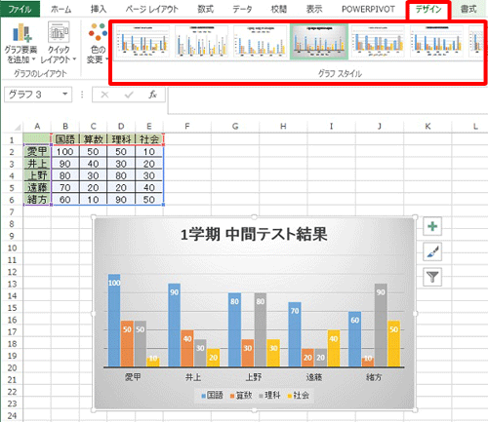This screenshot has height=422, width=488.
Task: Click the 国語 legend entry in chart
Action: [x=213, y=396]
